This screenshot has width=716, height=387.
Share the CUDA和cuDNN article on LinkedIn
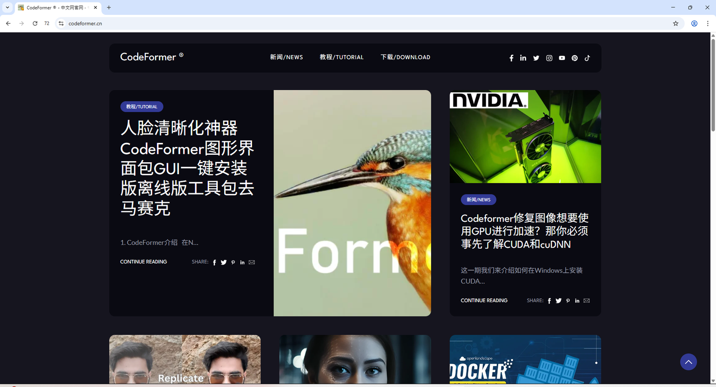(x=577, y=301)
